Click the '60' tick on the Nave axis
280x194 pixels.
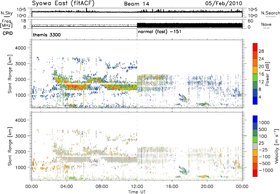point(250,21)
